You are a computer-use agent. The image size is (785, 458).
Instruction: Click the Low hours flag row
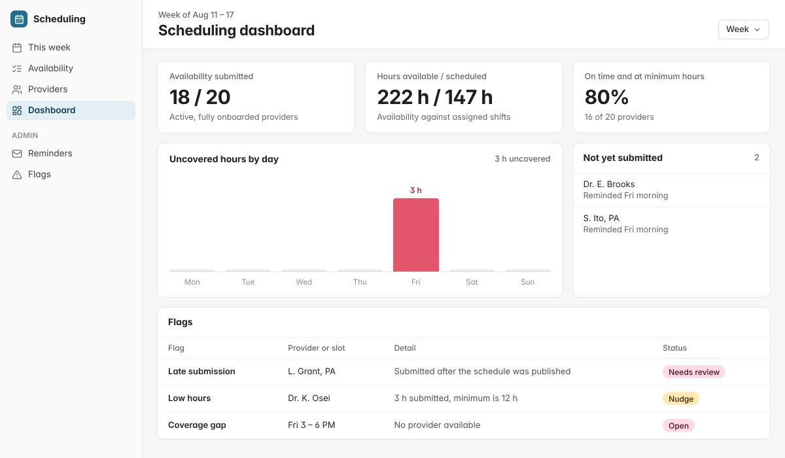click(x=464, y=398)
